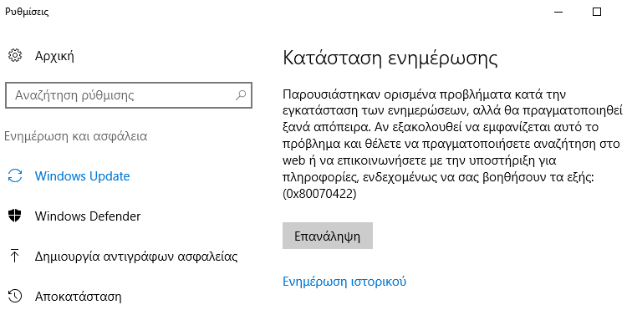Click the backup up-arrow icon
Image resolution: width=627 pixels, height=310 pixels.
[x=15, y=256]
